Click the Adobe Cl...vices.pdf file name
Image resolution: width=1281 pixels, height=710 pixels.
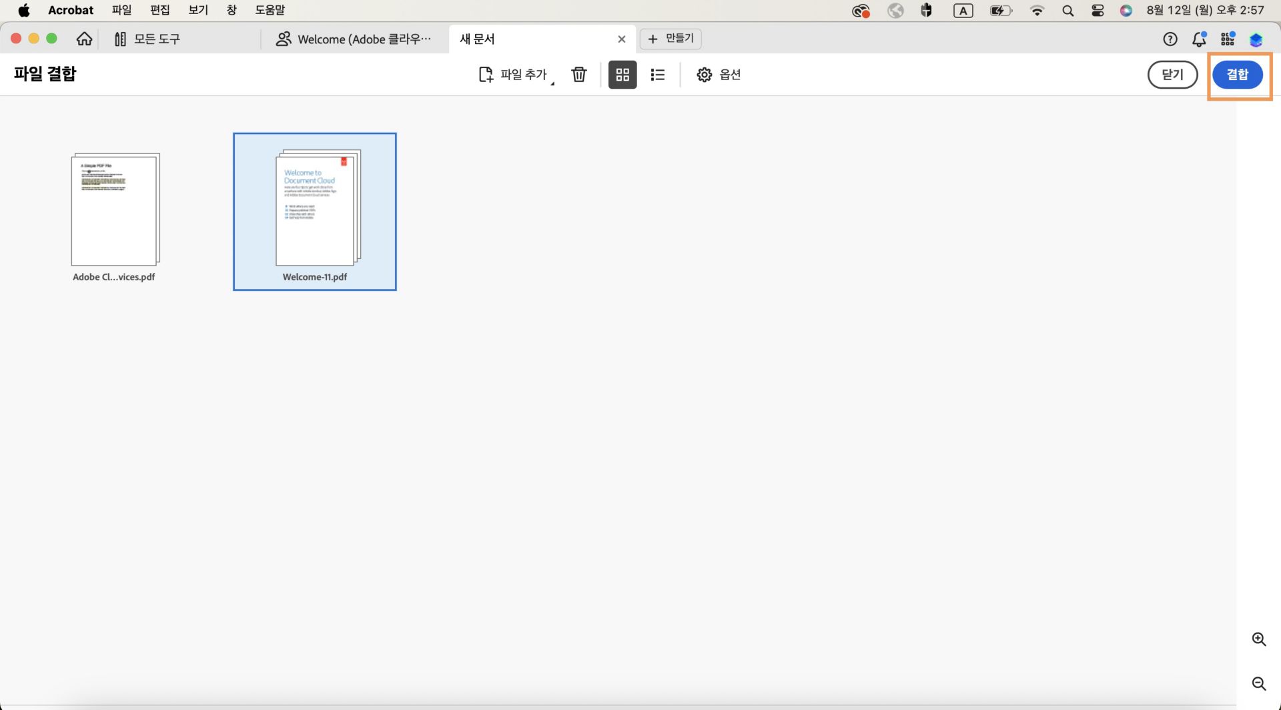coord(114,277)
